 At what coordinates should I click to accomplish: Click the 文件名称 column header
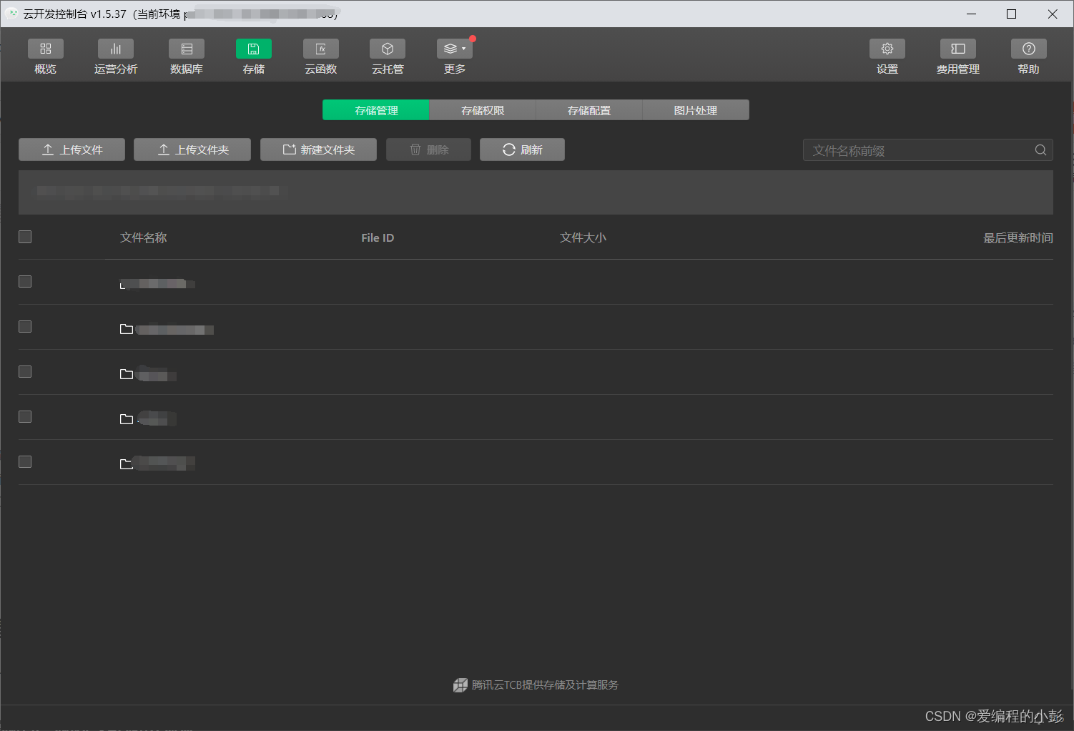[x=144, y=237]
